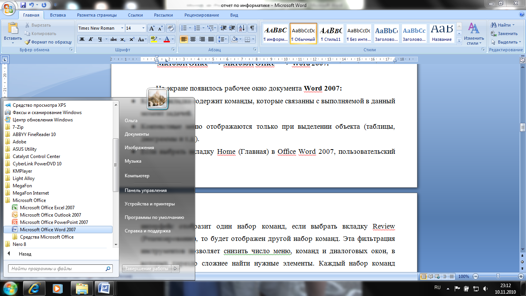Shrink the font size
526x296 pixels.
tap(160, 28)
